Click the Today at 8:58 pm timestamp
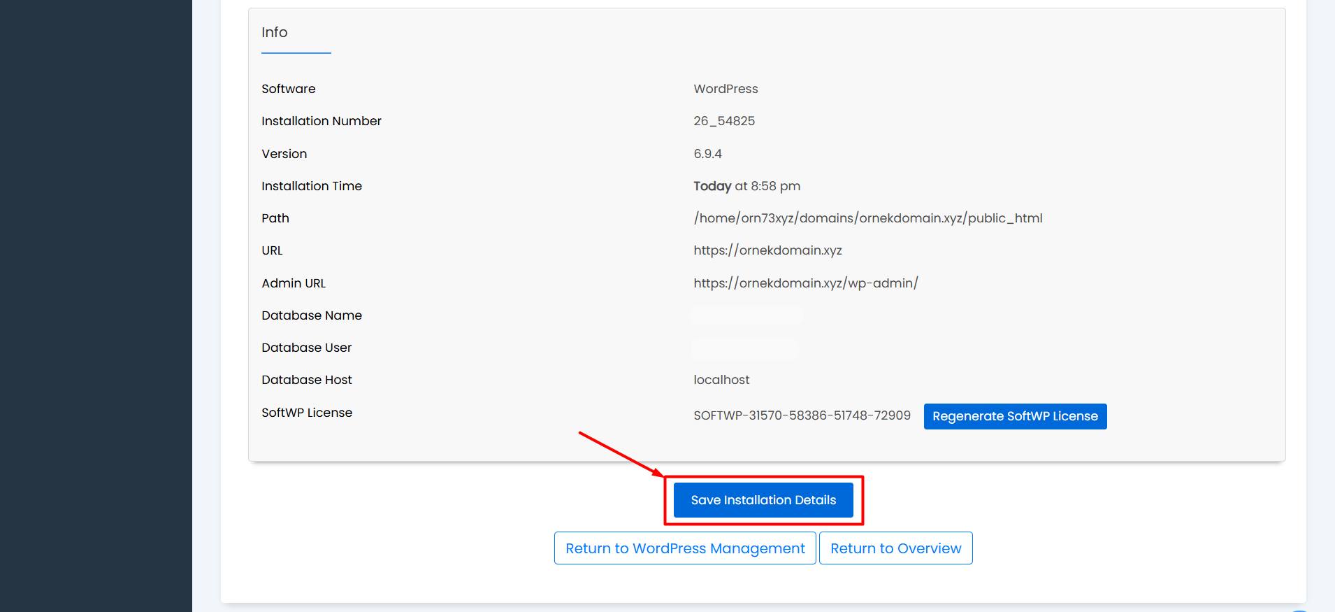Image resolution: width=1335 pixels, height=612 pixels. click(x=746, y=186)
